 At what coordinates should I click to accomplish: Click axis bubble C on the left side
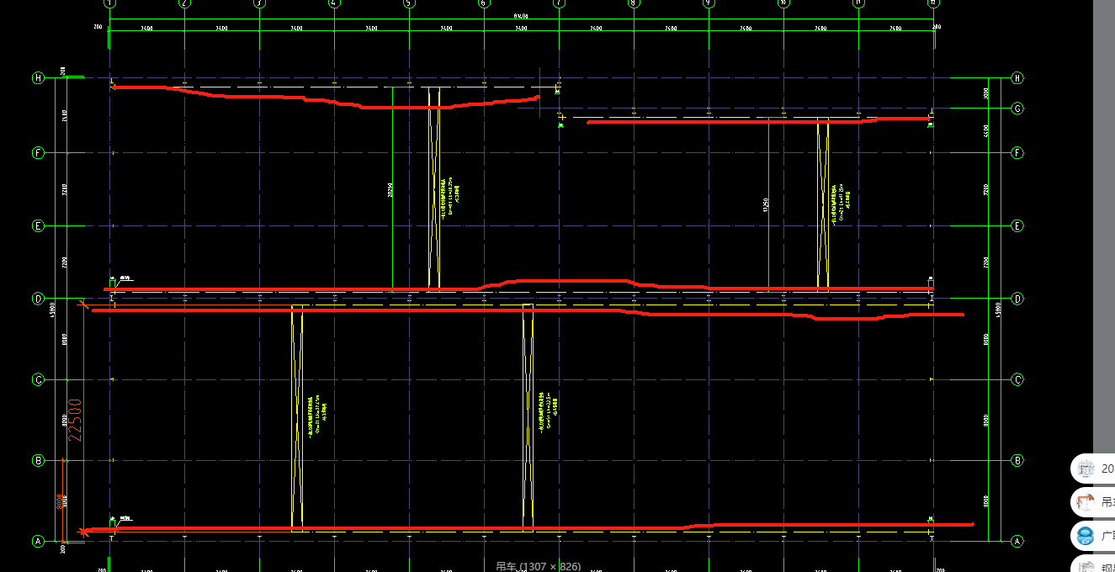click(38, 379)
